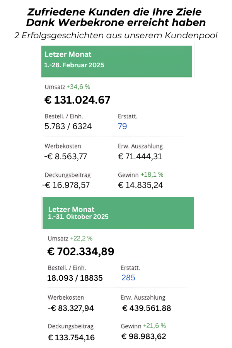Click the blue refunds number 79
Screen dimensions: 232x348
click(x=122, y=126)
